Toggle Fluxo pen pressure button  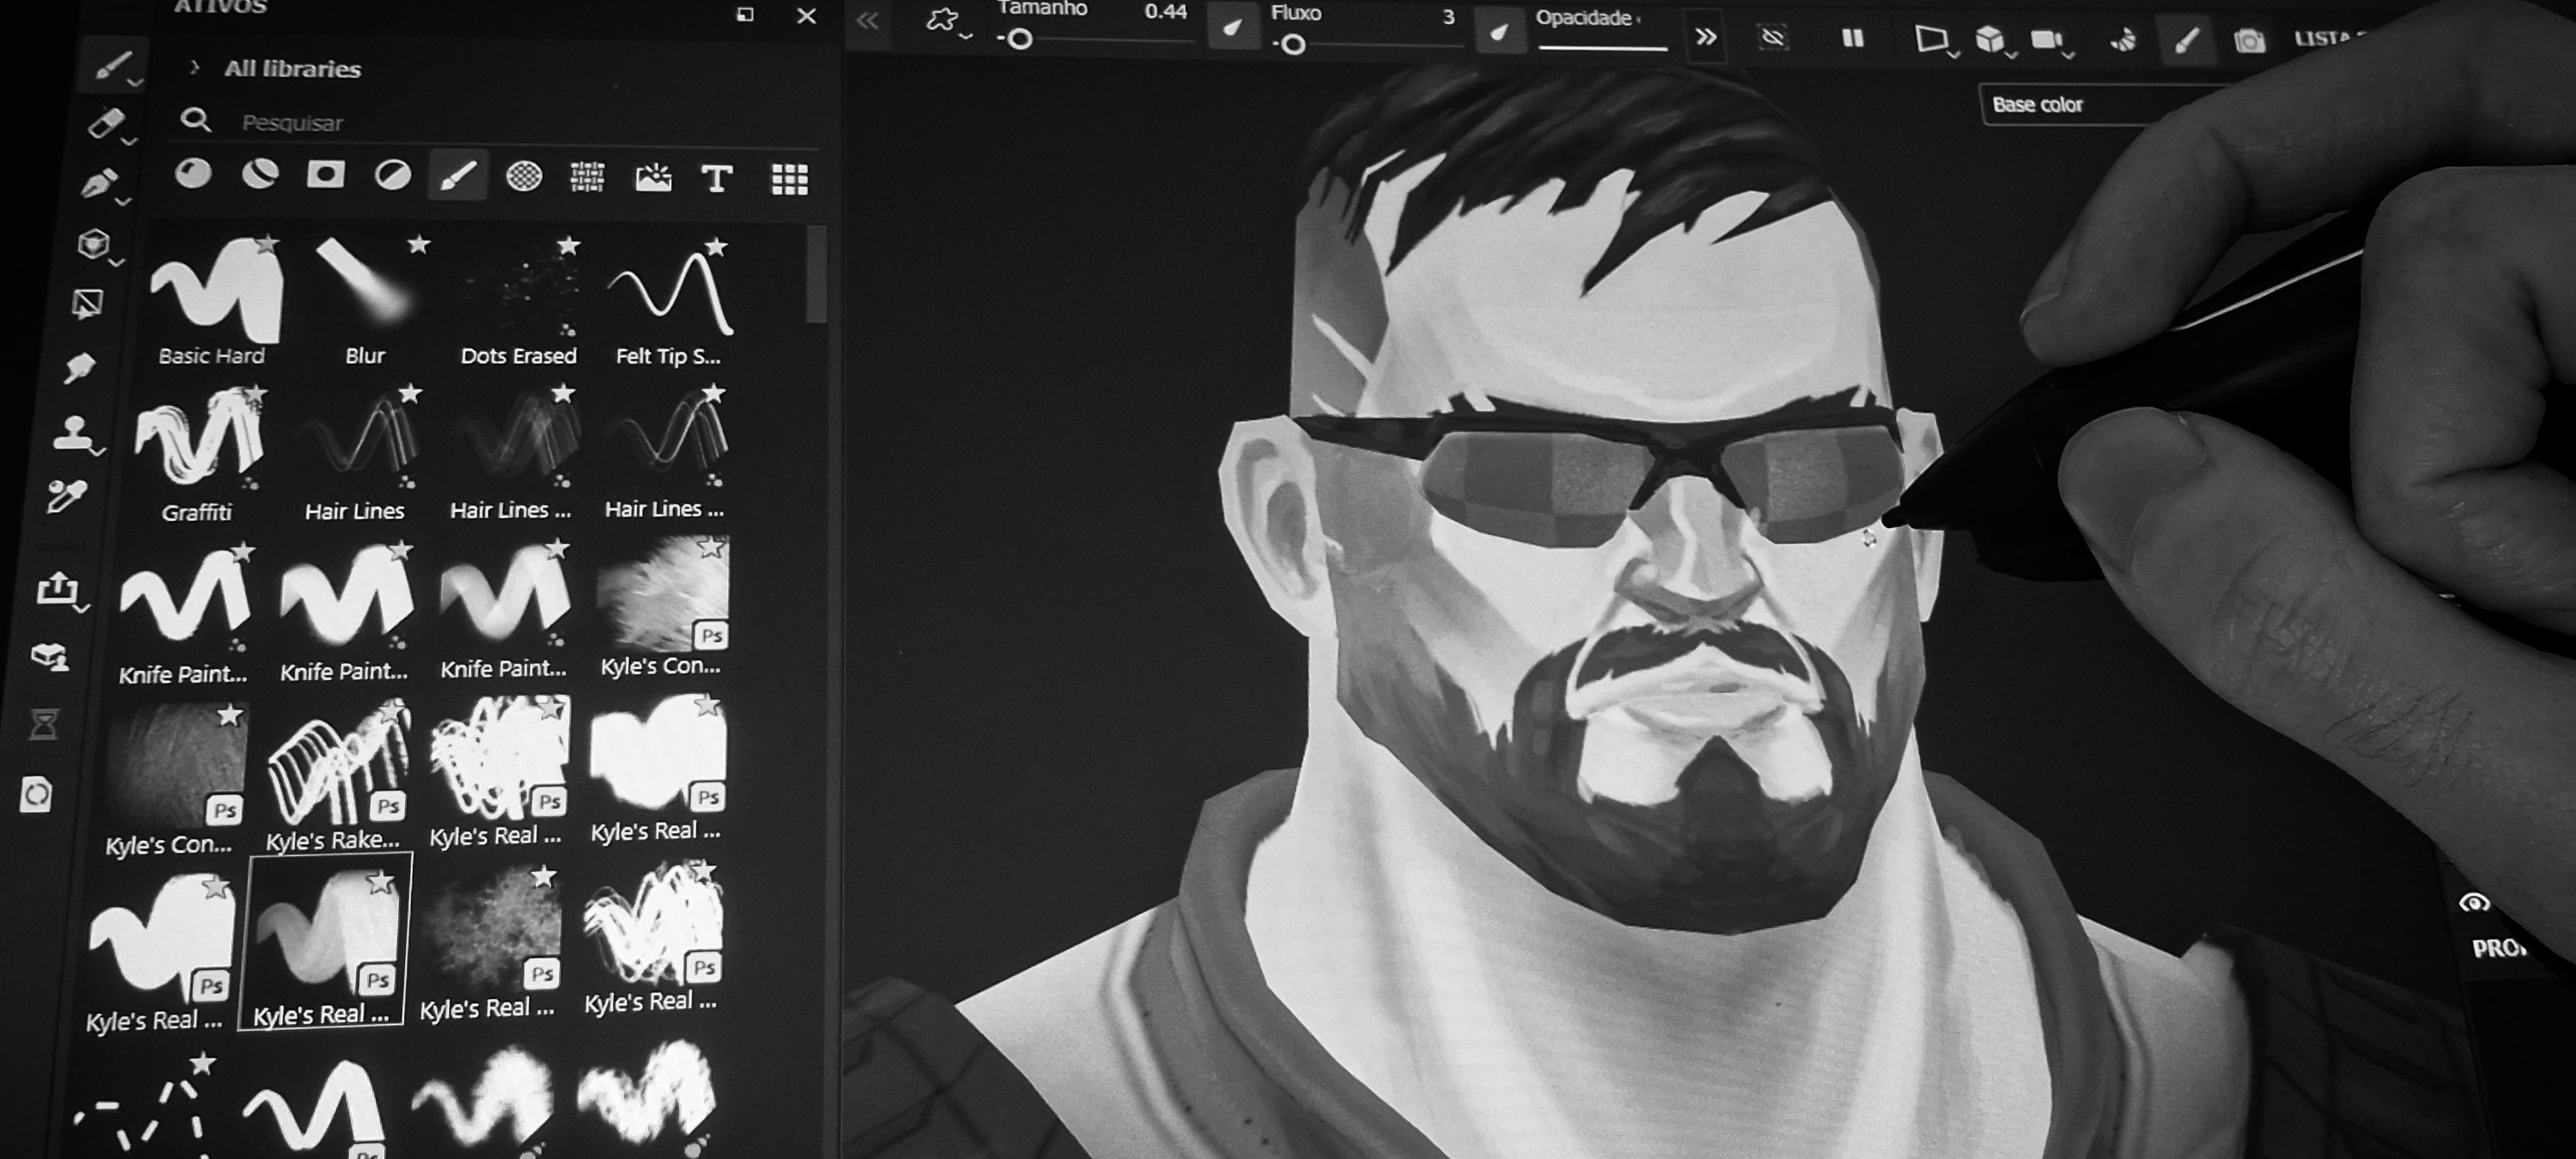pos(1498,32)
